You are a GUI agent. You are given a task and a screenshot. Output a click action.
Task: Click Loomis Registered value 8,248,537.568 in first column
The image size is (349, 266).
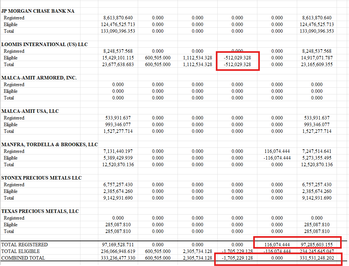[118, 51]
